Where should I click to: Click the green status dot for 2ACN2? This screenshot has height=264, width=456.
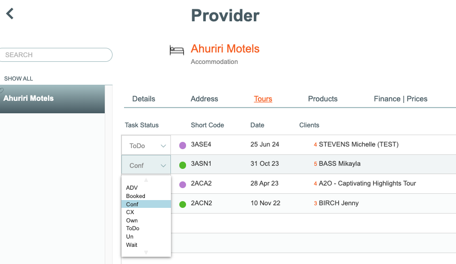pyautogui.click(x=182, y=204)
